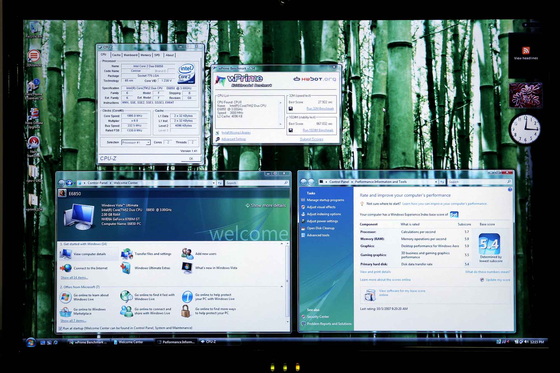Switch to the Mainboard tab in CPU-Z
The height and width of the screenshot is (373, 560).
tap(130, 55)
